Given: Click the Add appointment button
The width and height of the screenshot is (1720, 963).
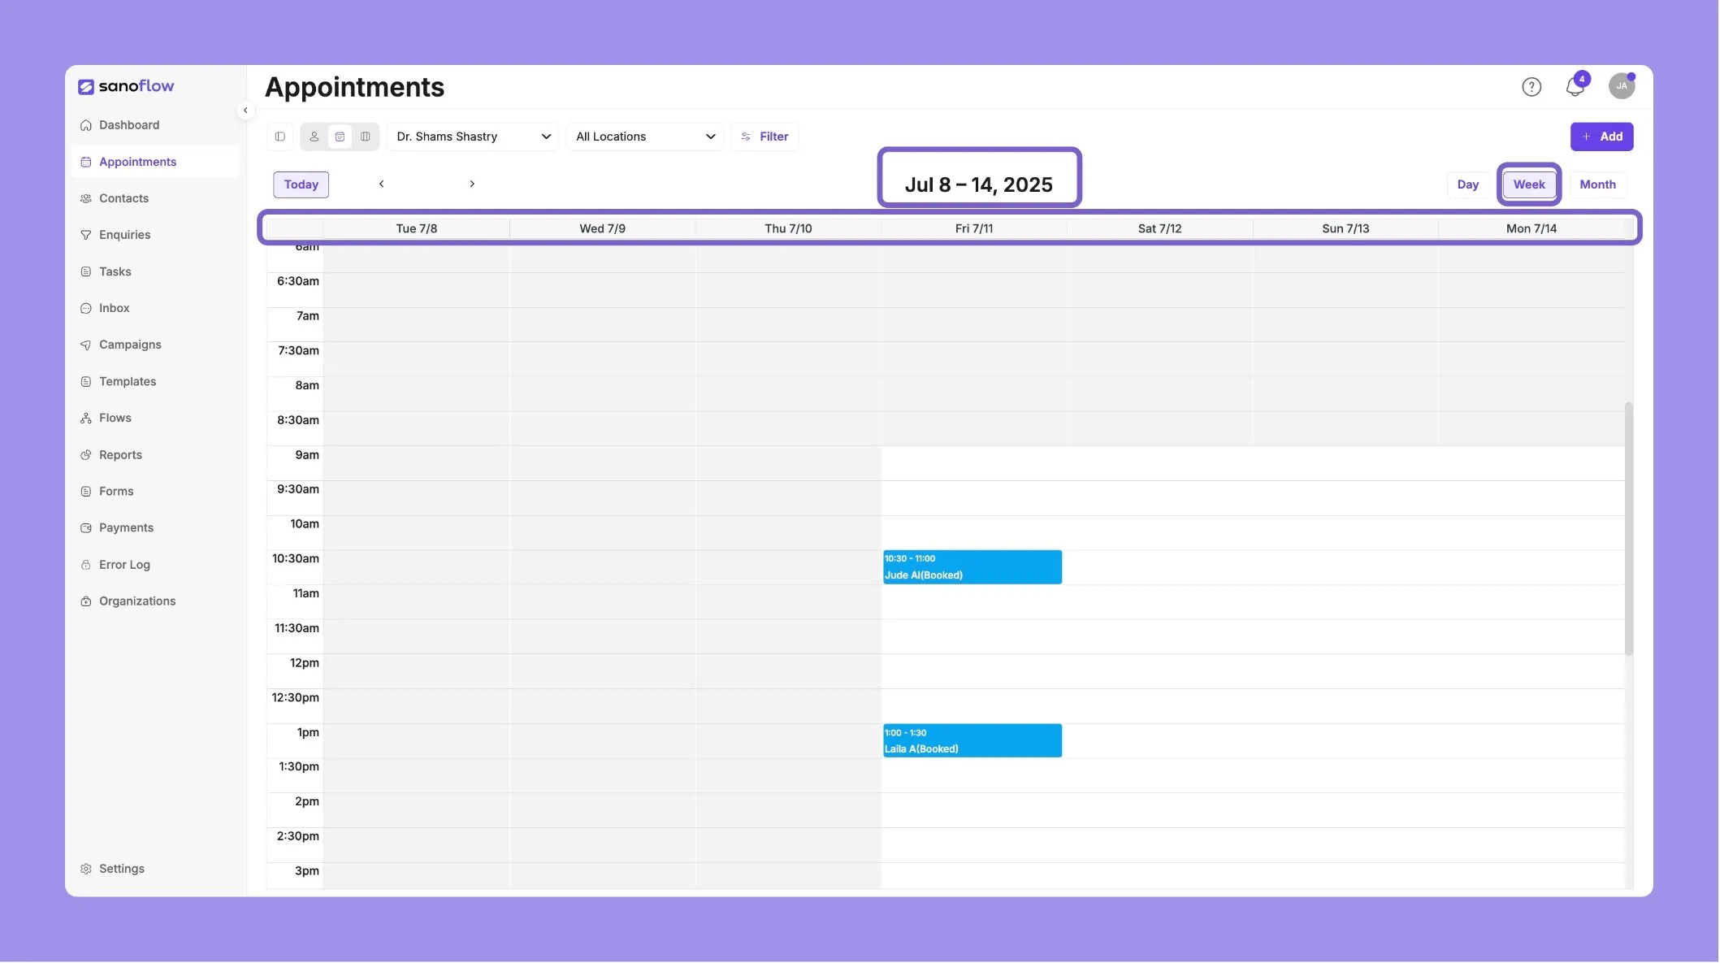Looking at the screenshot, I should click(x=1601, y=137).
